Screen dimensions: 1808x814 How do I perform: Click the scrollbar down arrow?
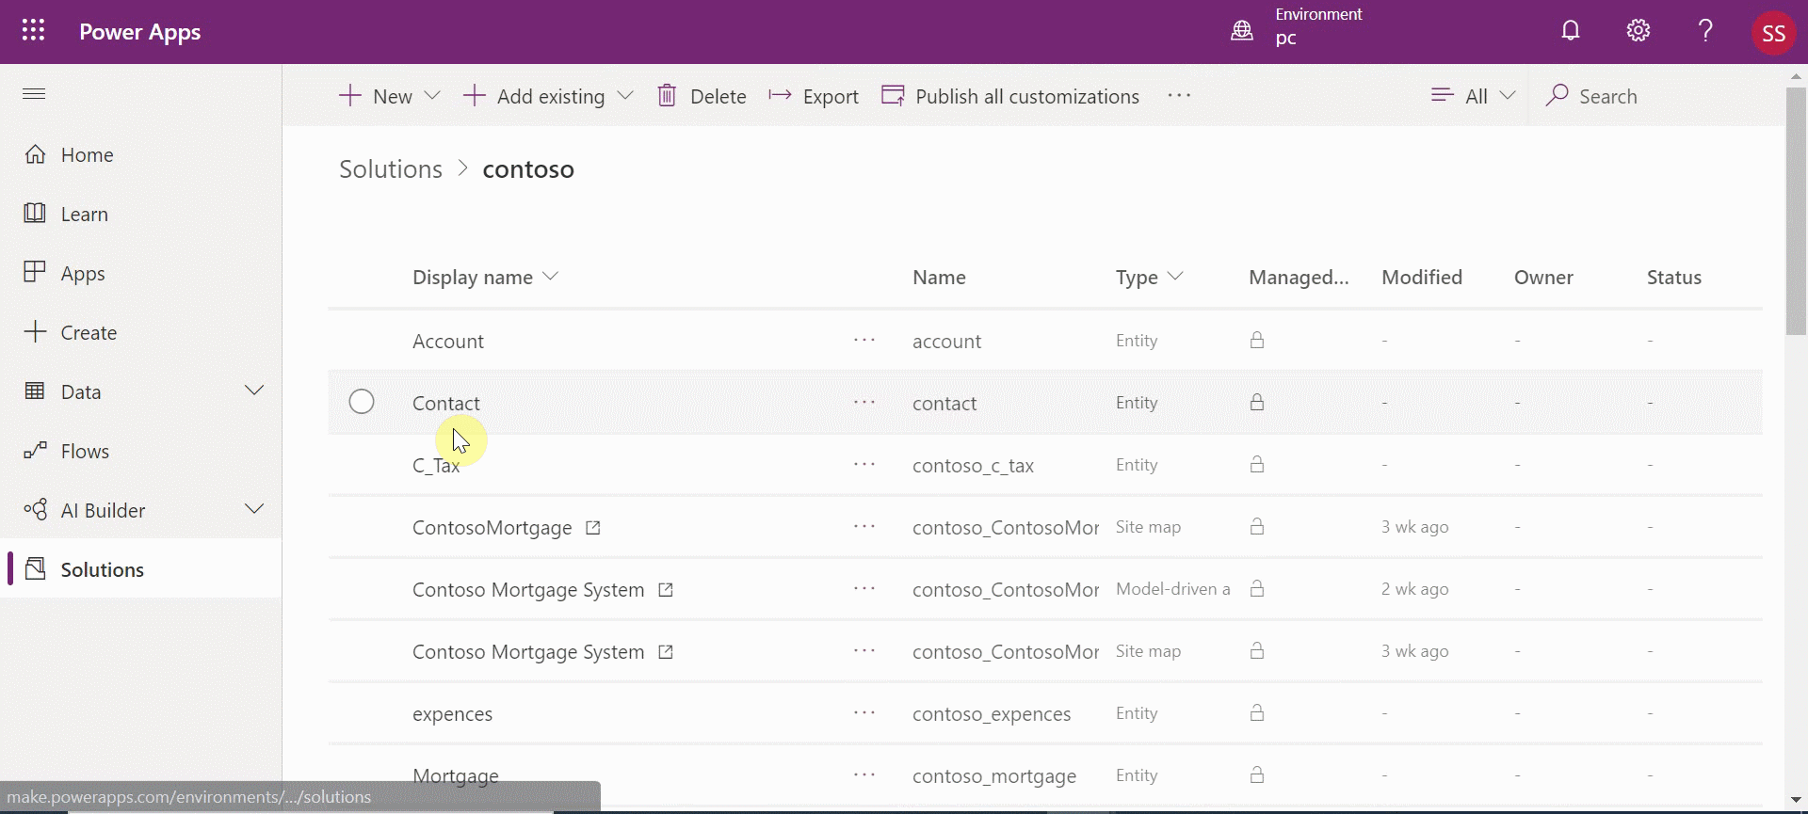click(x=1796, y=800)
